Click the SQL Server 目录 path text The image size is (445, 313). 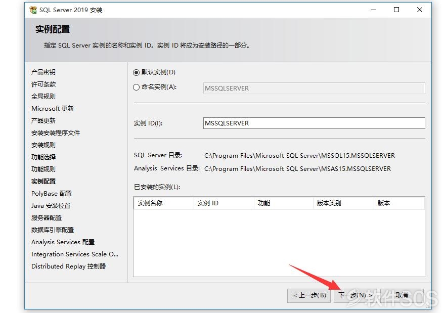point(299,156)
